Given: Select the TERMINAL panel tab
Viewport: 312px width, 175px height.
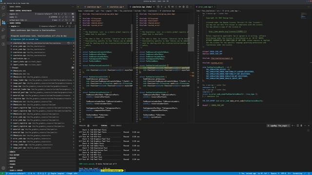Looking at the screenshot, I should click(x=104, y=125).
